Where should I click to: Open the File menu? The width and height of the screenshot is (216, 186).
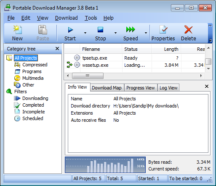(11, 18)
